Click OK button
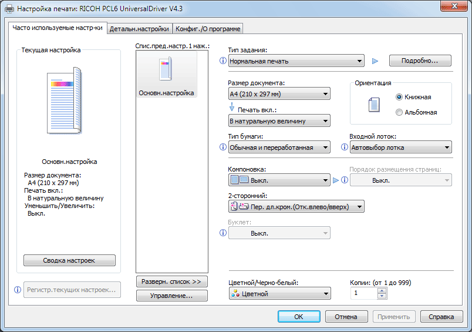The height and width of the screenshot is (332, 472). pyautogui.click(x=299, y=317)
